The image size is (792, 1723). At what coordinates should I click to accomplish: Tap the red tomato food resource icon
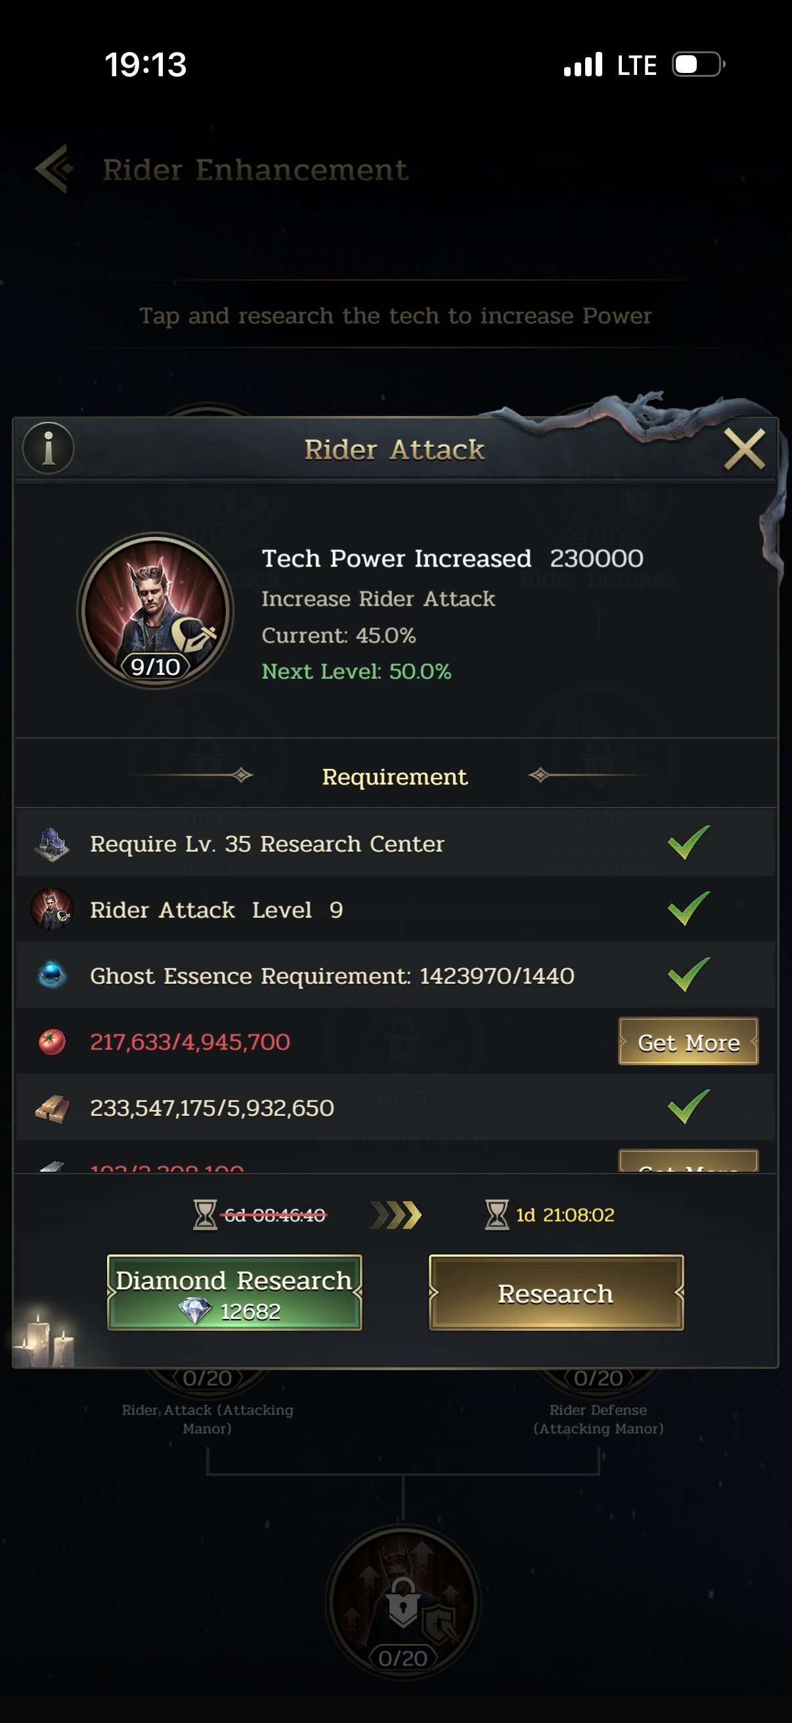[x=52, y=1042]
